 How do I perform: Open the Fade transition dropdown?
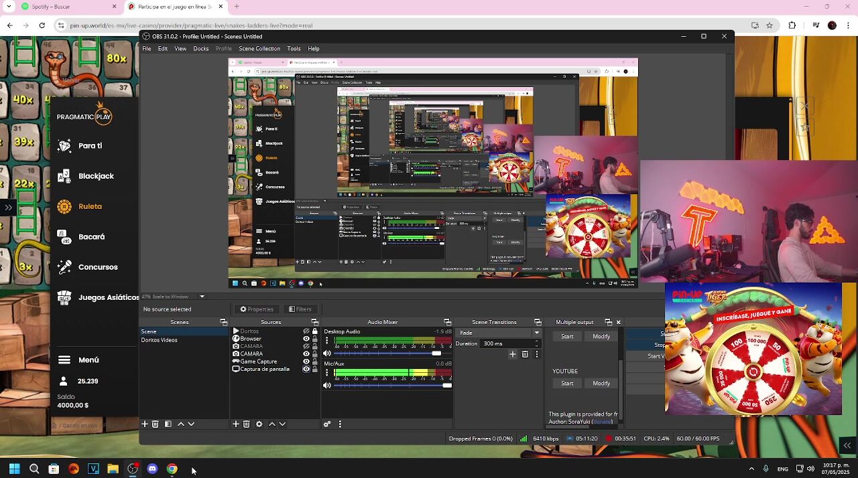click(499, 333)
